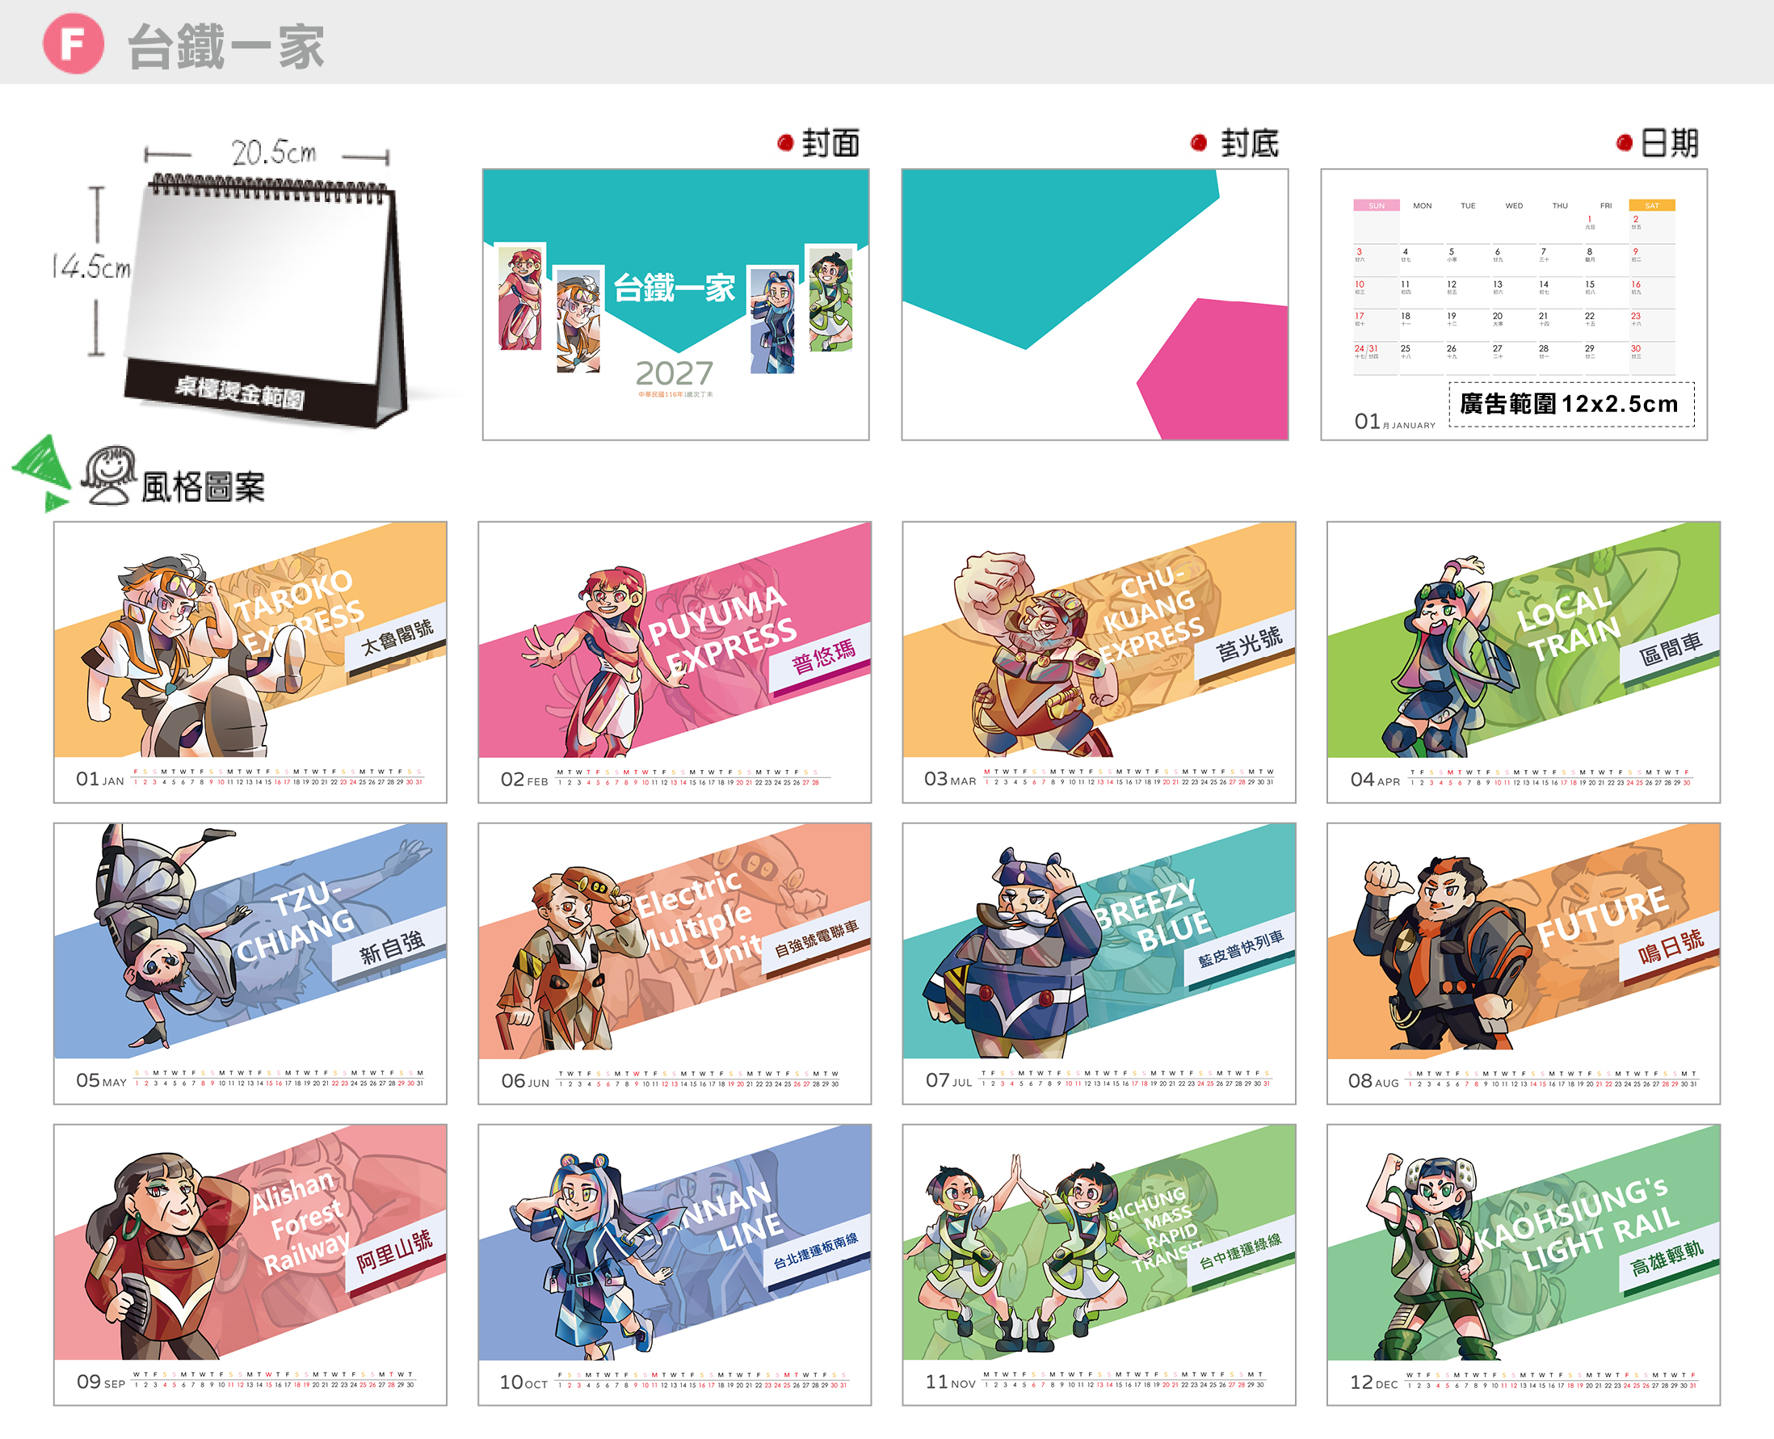The image size is (1774, 1439).
Task: Select the Taroko Express January card
Action: pyautogui.click(x=250, y=662)
